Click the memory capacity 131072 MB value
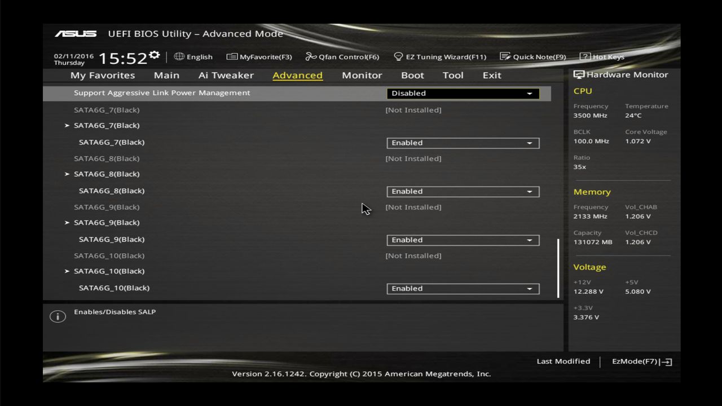Screen dimensions: 722x406 (593, 242)
